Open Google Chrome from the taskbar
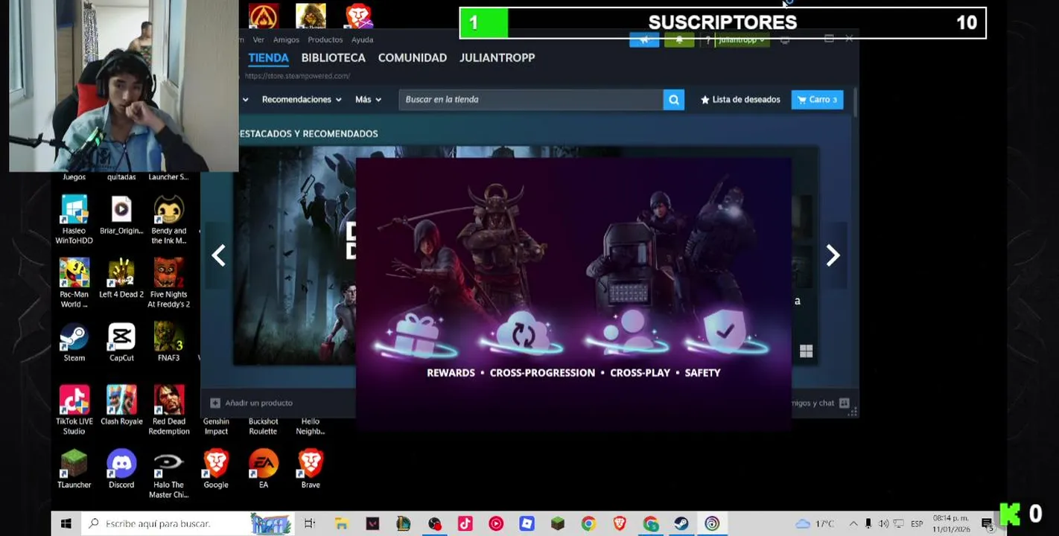Image resolution: width=1059 pixels, height=536 pixels. point(588,523)
